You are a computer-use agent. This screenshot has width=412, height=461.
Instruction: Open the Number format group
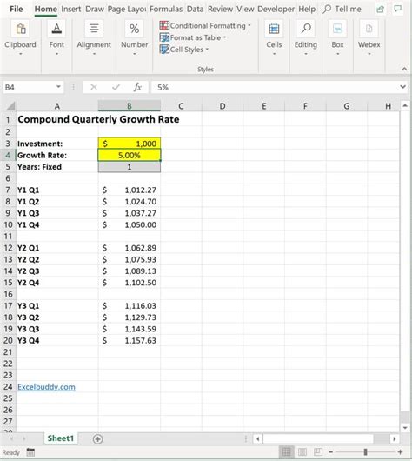click(x=135, y=37)
